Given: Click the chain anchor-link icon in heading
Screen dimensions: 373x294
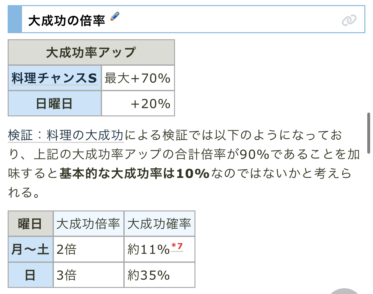Looking at the screenshot, I should point(349,20).
